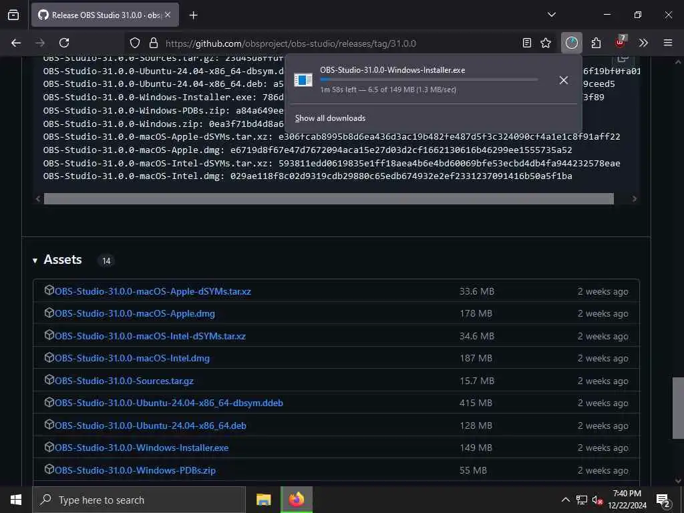Open Firefox View tab icon
Viewport: 684px width, 513px height.
[13, 15]
